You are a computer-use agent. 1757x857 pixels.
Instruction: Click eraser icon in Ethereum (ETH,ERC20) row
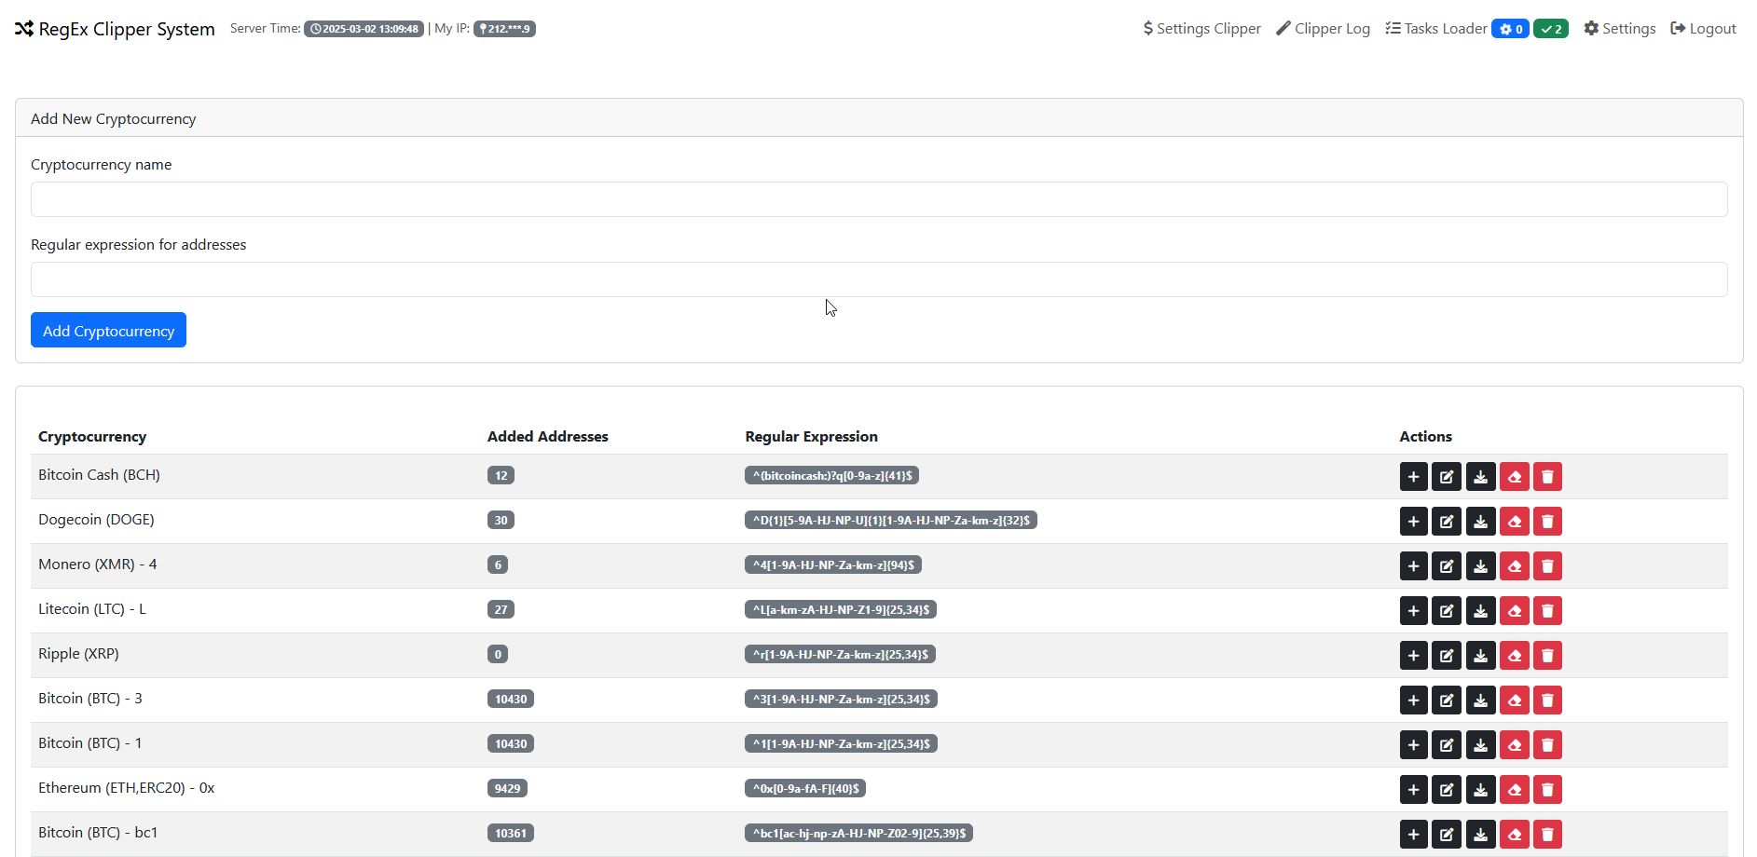click(1514, 790)
